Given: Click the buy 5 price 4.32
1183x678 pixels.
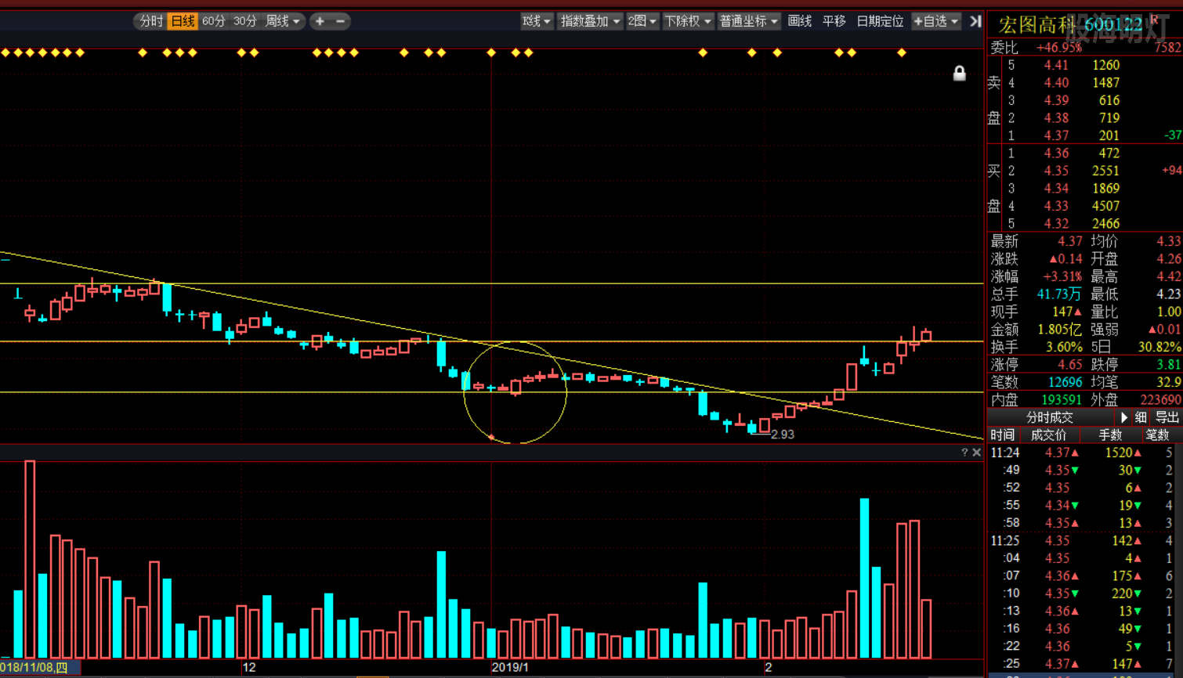Looking at the screenshot, I should pos(1055,224).
